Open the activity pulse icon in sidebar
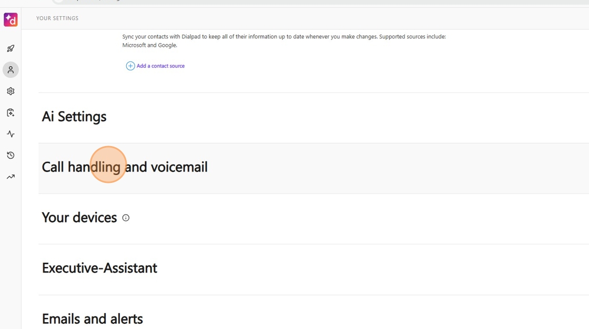 coord(11,134)
